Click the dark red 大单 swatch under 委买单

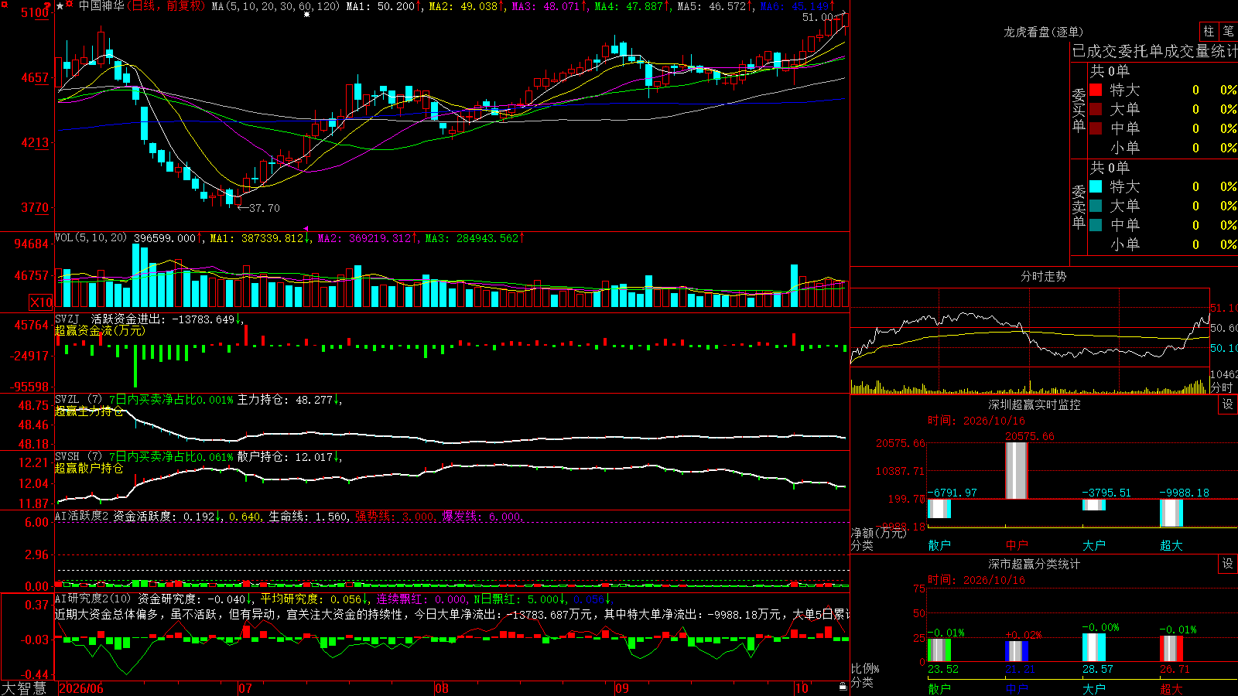(x=1096, y=110)
